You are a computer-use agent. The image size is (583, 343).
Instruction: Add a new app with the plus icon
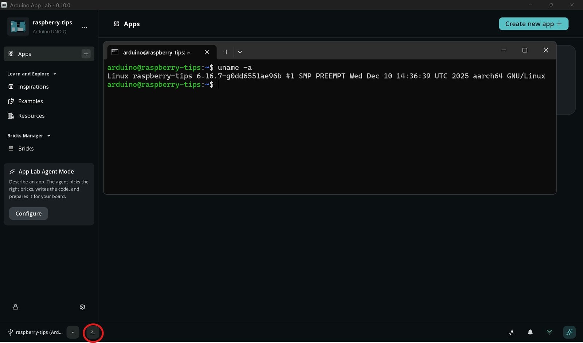click(86, 54)
